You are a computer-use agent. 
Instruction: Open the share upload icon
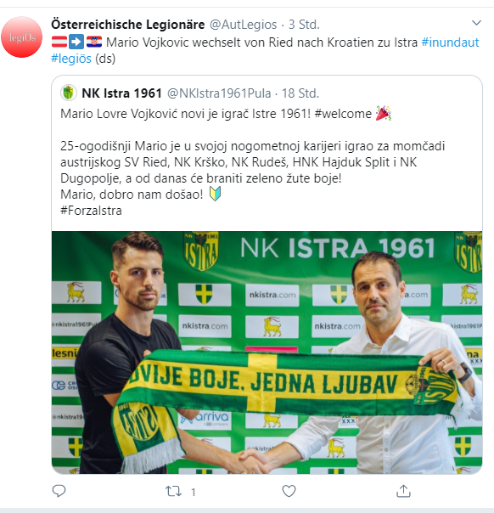403,491
